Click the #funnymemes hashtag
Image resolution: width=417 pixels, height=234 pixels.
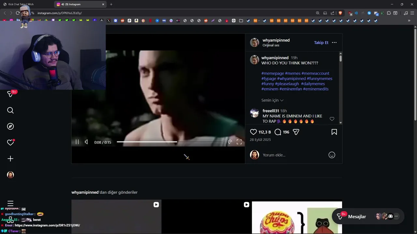tap(320, 79)
